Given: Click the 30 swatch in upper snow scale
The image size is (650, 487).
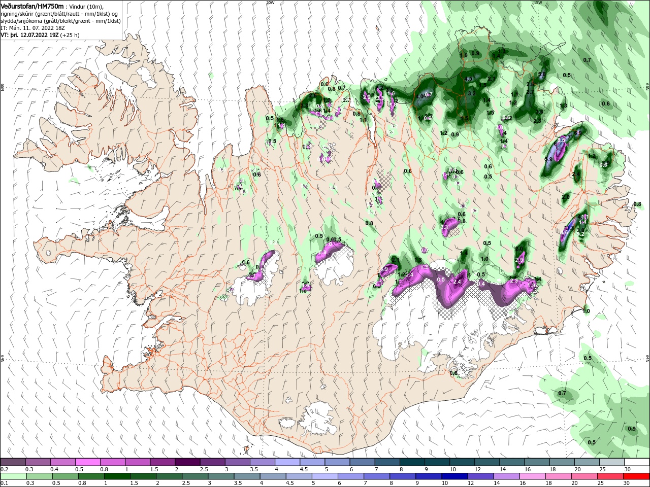Looking at the screenshot, I should pos(636,462).
